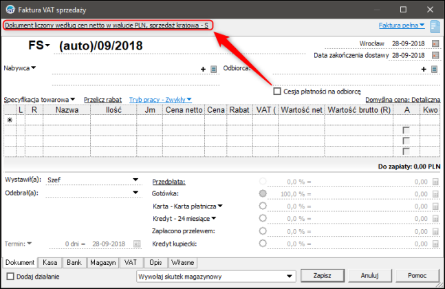
Task: Select Karta płatnicza radio button
Action: tap(263, 206)
